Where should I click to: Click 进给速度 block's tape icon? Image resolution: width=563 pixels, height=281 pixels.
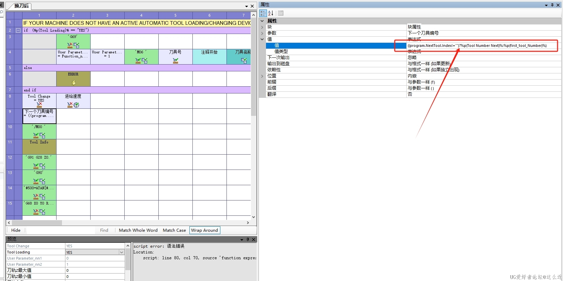click(x=70, y=105)
